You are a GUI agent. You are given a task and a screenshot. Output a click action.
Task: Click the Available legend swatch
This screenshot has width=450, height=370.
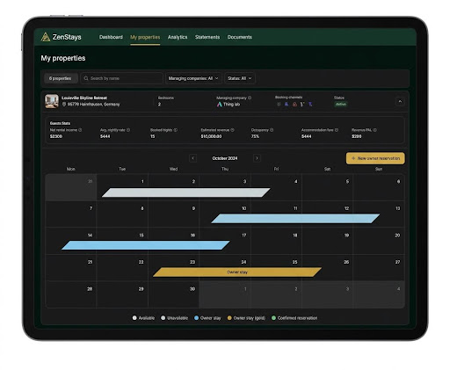pyautogui.click(x=134, y=318)
